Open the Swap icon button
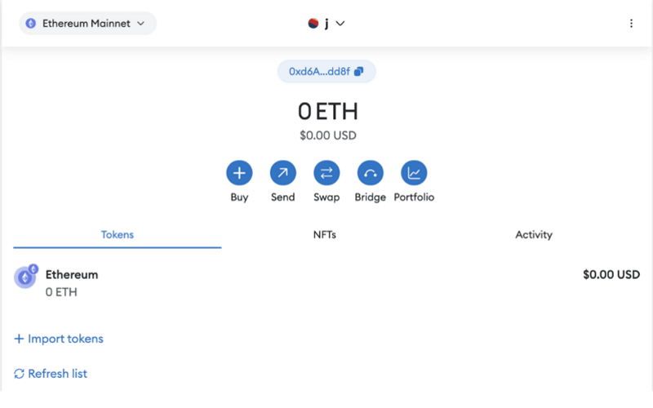The image size is (653, 408). tap(326, 173)
